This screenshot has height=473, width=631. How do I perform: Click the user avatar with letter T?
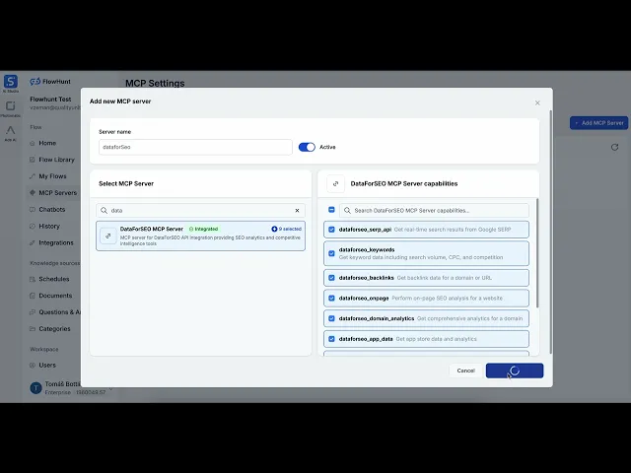35,387
